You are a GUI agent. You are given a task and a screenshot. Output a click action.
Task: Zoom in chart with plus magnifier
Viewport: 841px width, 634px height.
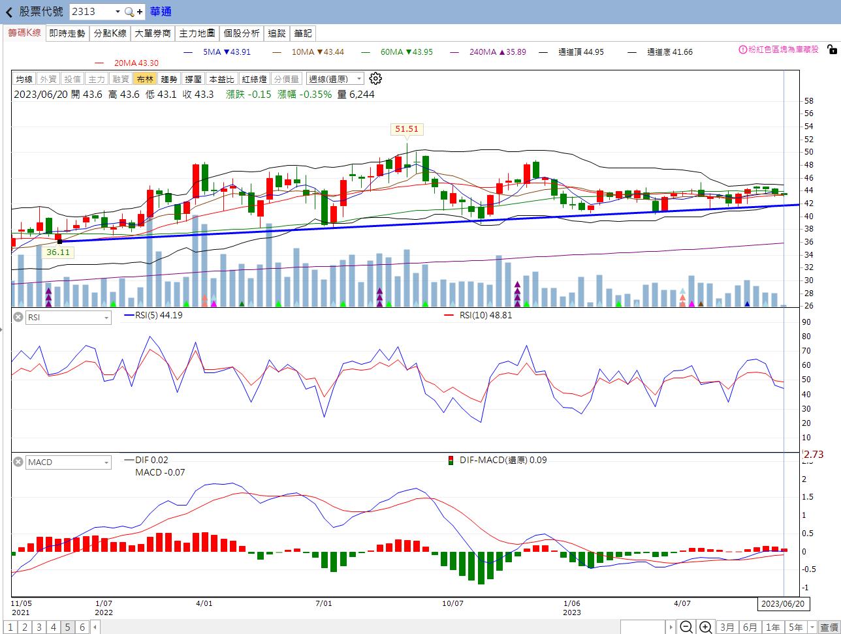(x=705, y=627)
